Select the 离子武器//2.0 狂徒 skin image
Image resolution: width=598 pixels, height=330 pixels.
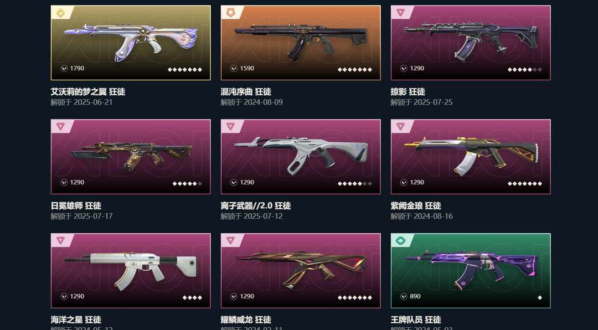pos(301,157)
